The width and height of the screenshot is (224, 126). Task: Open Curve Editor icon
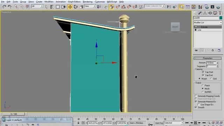[x=188, y=7]
